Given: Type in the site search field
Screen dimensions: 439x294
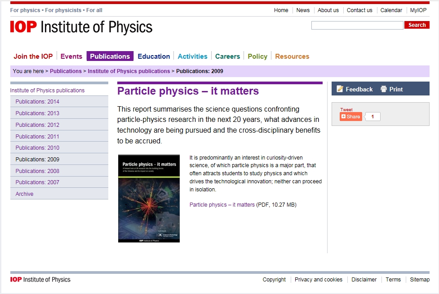Looking at the screenshot, I should click(357, 26).
